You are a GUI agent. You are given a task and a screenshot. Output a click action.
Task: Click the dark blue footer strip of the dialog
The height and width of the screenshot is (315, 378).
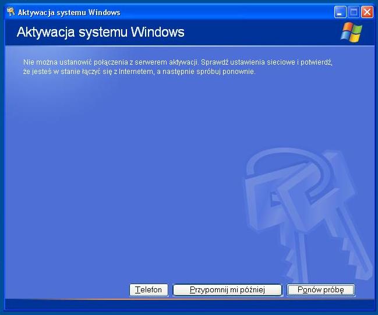point(186,305)
